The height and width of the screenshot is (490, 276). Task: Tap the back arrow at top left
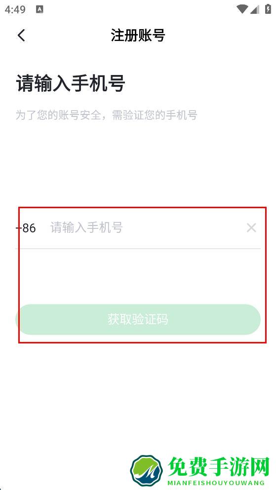point(21,36)
